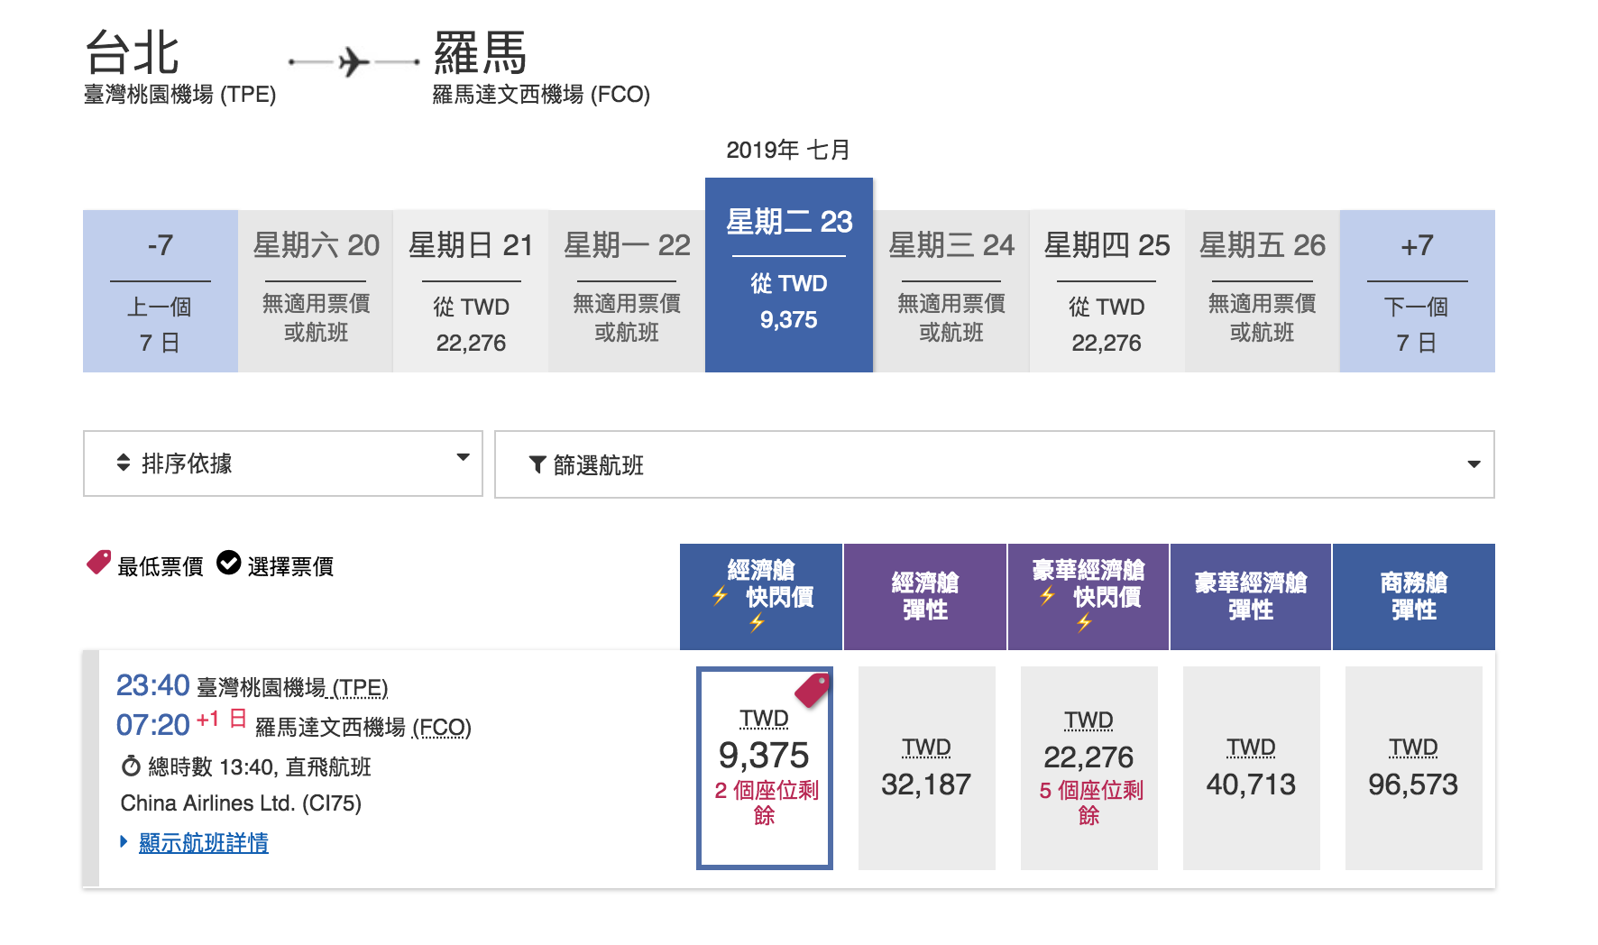Click China Airlines Ltd. (CI75) text
This screenshot has height=945, width=1598.
click(x=241, y=803)
